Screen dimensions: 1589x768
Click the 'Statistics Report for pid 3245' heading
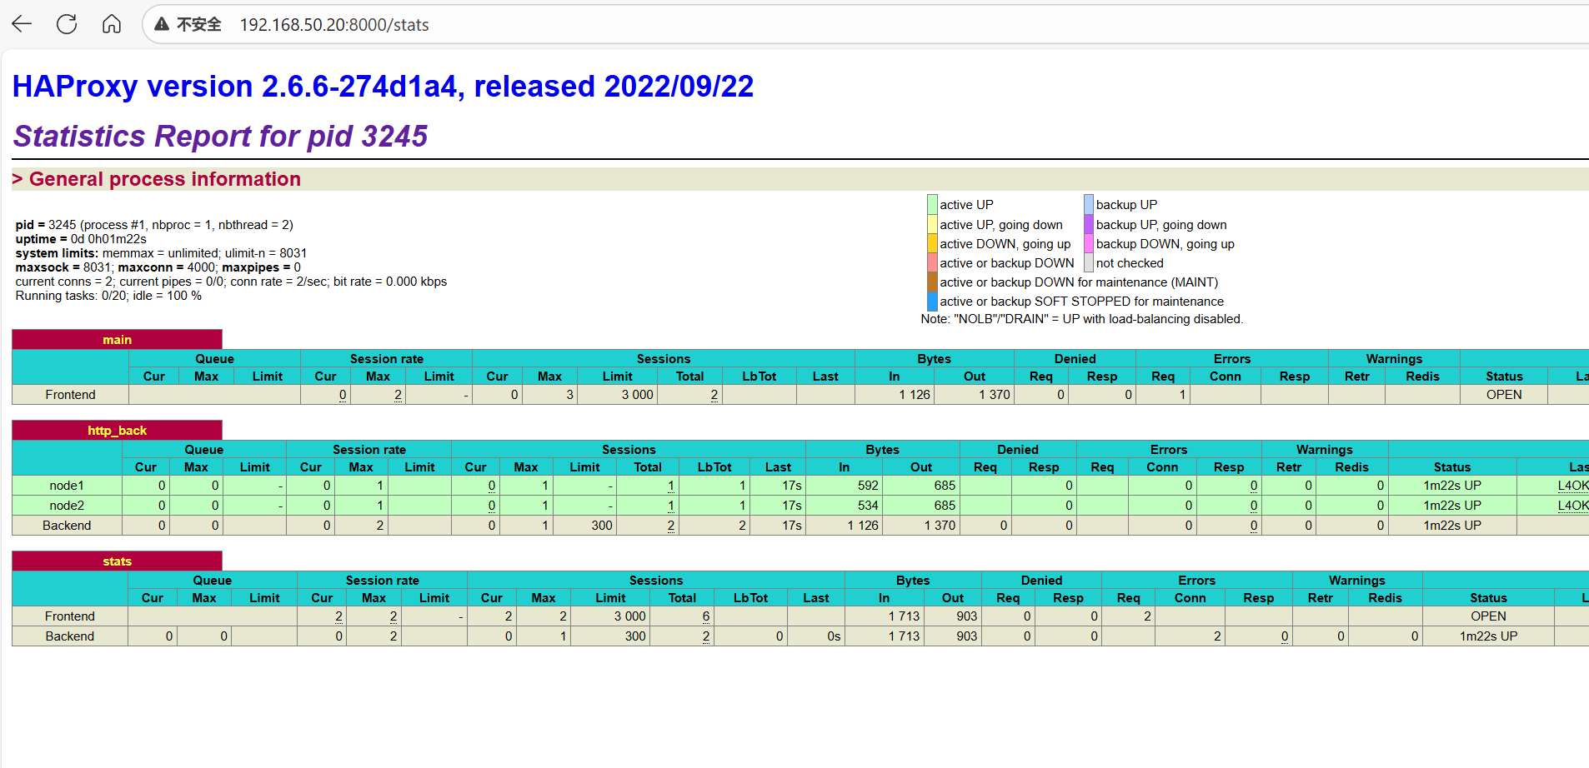click(x=221, y=137)
